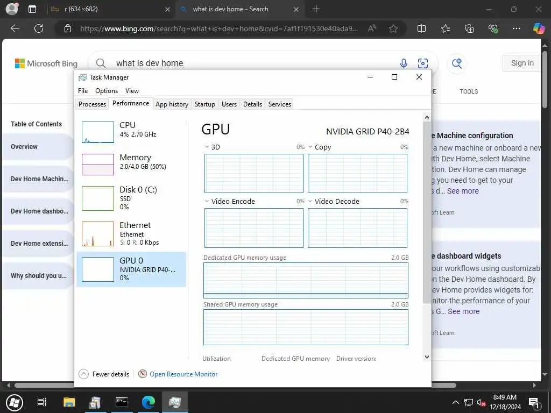551x413 pixels.
Task: Open Edge Settings and more menu
Action: 516,29
